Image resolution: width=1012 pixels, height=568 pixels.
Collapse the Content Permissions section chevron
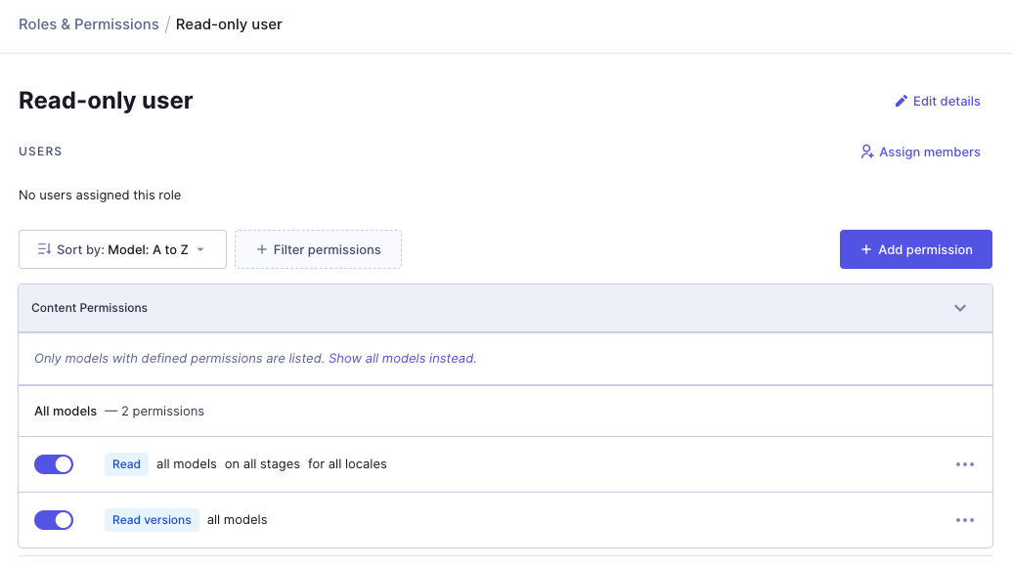tap(960, 308)
